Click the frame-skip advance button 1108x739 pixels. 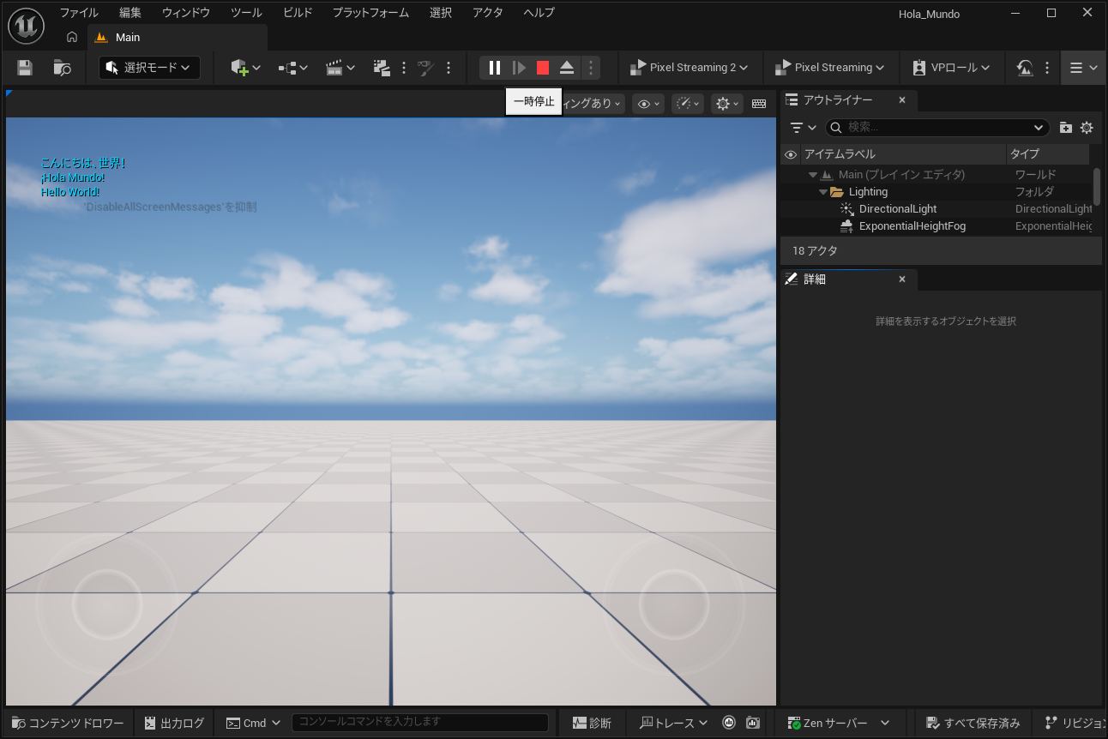pyautogui.click(x=519, y=68)
